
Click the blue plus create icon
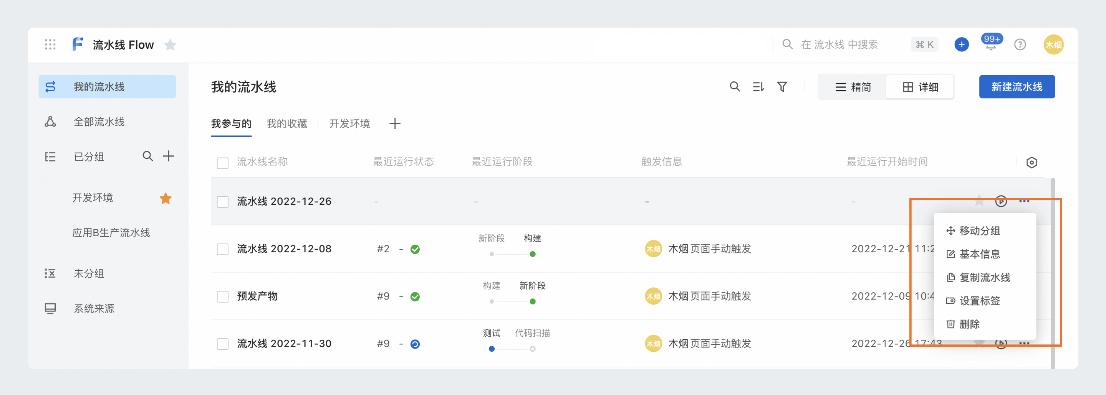point(961,44)
